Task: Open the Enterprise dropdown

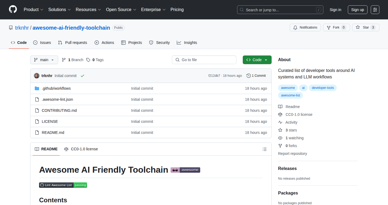Action: [153, 10]
